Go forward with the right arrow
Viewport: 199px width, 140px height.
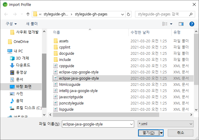coord(15,14)
